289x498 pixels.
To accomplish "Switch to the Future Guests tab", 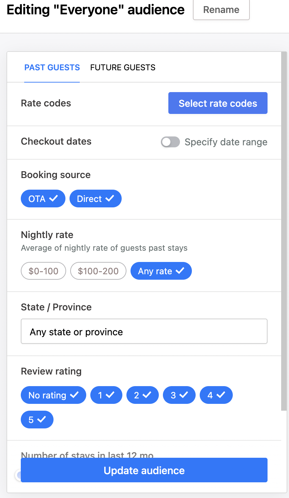I will [123, 68].
